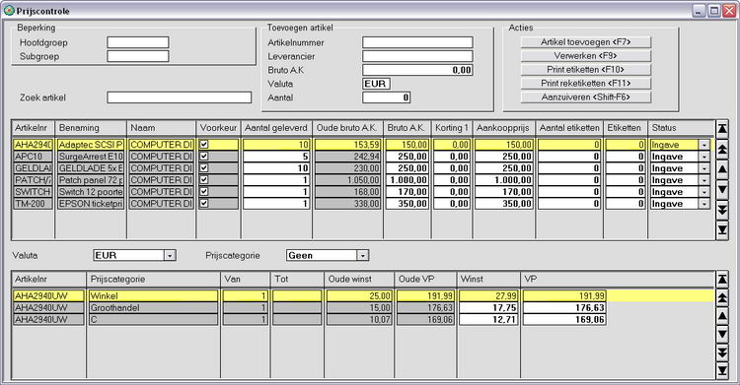Viewport: 740px width, 385px height.
Task: Move one row down in price category grid
Action: pos(721,334)
